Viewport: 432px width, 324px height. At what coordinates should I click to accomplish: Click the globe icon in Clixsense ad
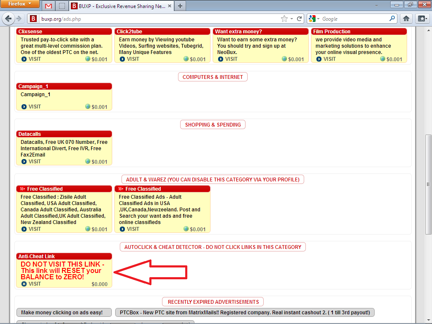(88, 59)
